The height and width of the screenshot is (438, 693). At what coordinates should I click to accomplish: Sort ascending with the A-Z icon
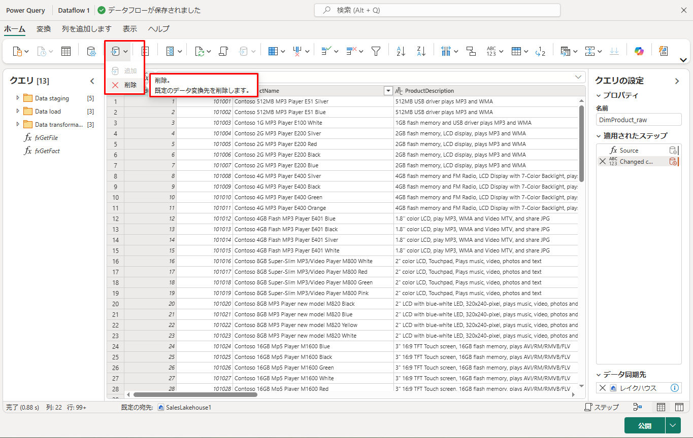click(401, 51)
